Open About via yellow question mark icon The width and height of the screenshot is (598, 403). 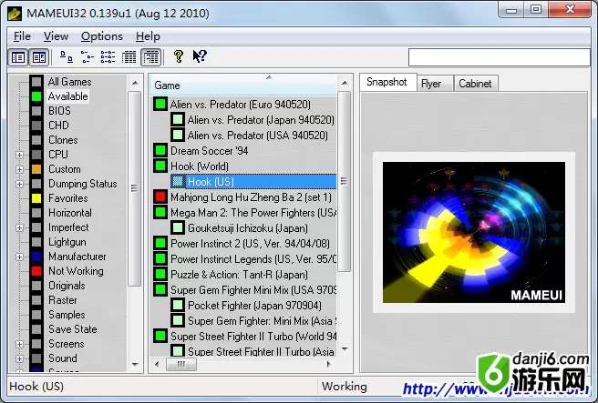(178, 56)
